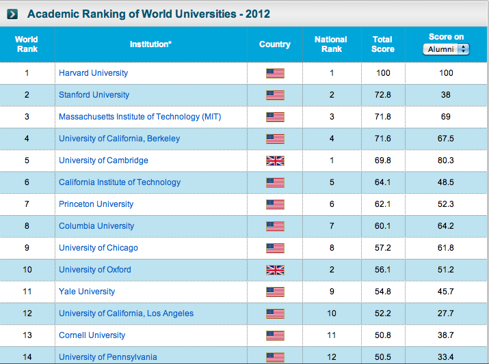Select Stanford's alumni score 38

(x=446, y=95)
